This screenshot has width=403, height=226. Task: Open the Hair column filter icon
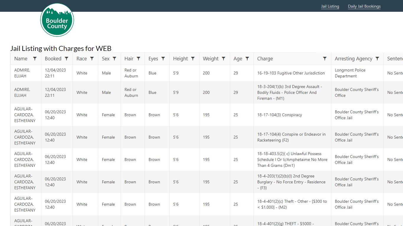pos(139,59)
